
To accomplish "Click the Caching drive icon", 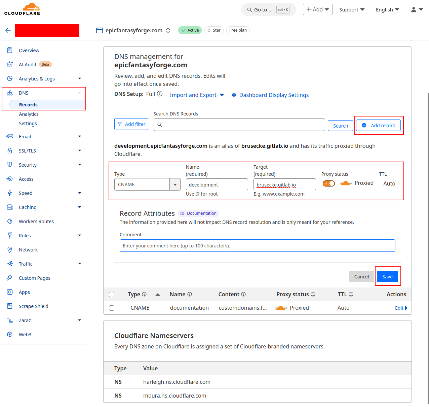I will pyautogui.click(x=10, y=207).
